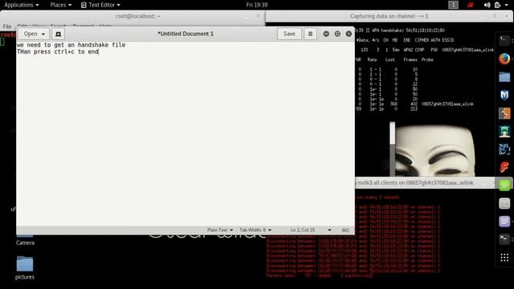Image resolution: width=514 pixels, height=289 pixels.
Task: Launch Faraday red F icon in dock
Action: pos(504,168)
